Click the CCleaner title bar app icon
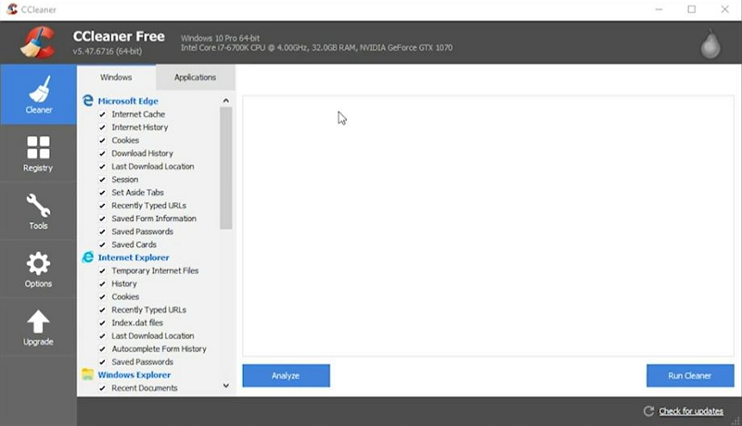Screen dimensions: 742x426 (12, 9)
